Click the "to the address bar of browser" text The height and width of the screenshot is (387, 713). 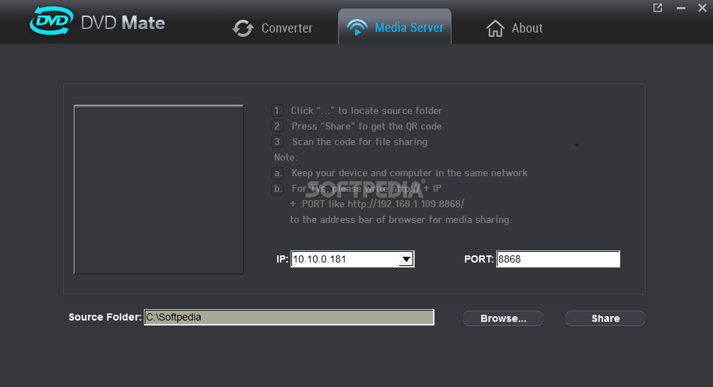coord(400,219)
